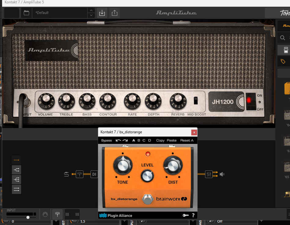
Task: Click the TONE knob on the pedal
Action: (x=123, y=165)
